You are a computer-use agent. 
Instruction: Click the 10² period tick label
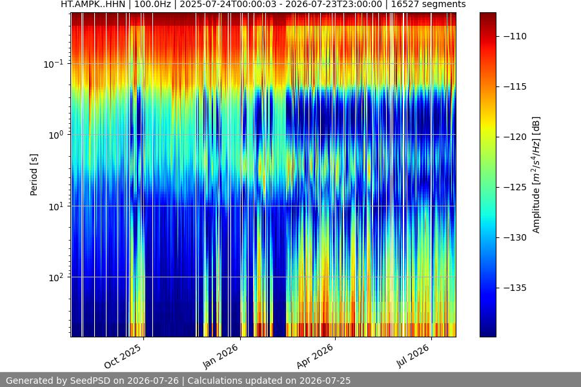coord(56,277)
